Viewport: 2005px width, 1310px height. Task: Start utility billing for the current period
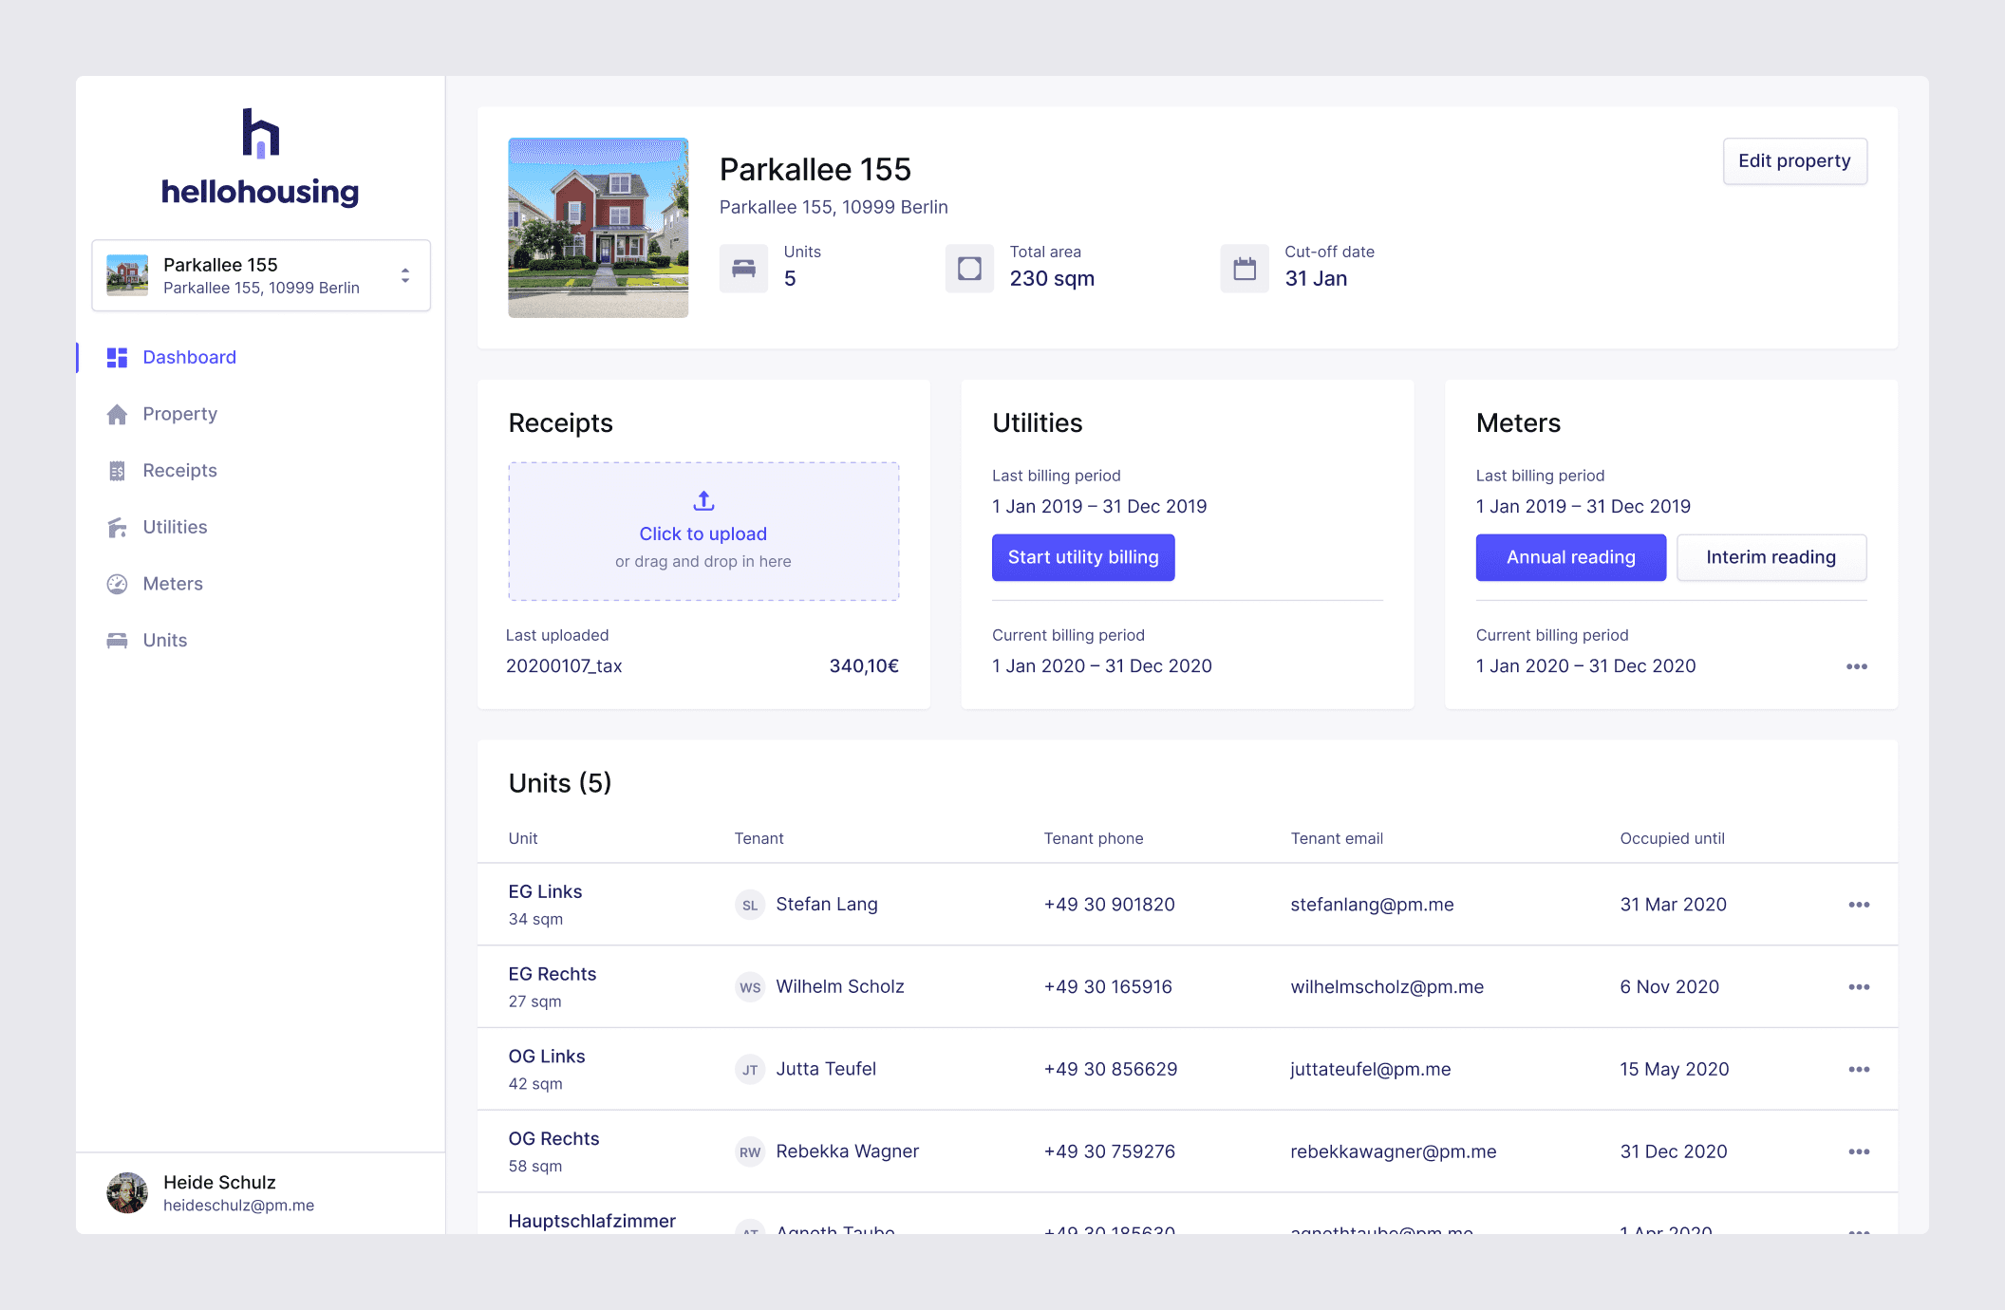point(1083,557)
